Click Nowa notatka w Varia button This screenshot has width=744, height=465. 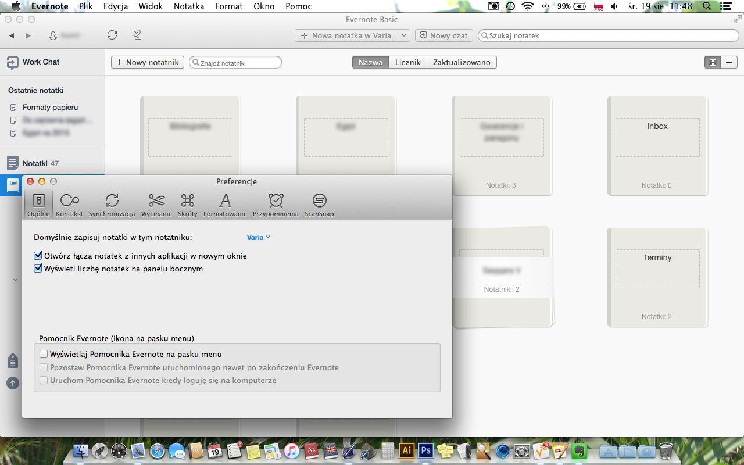[x=346, y=35]
